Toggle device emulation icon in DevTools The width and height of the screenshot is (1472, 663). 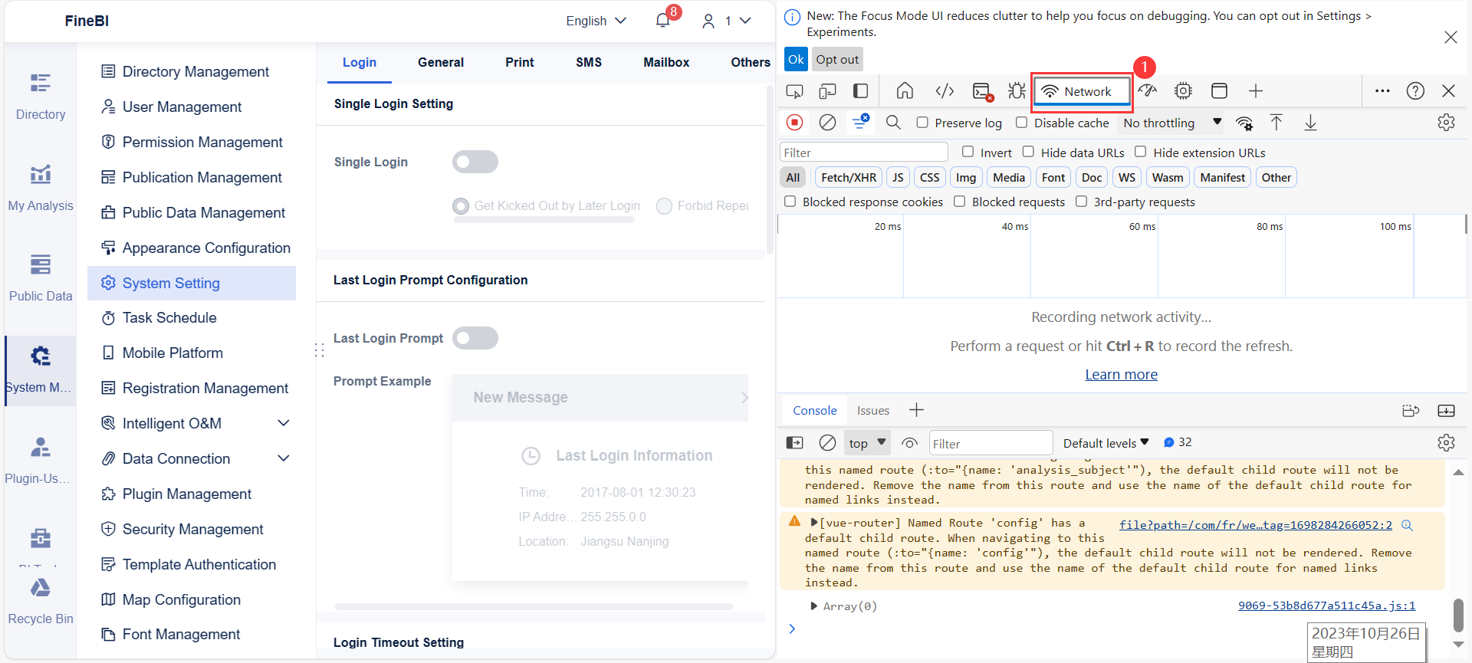827,91
